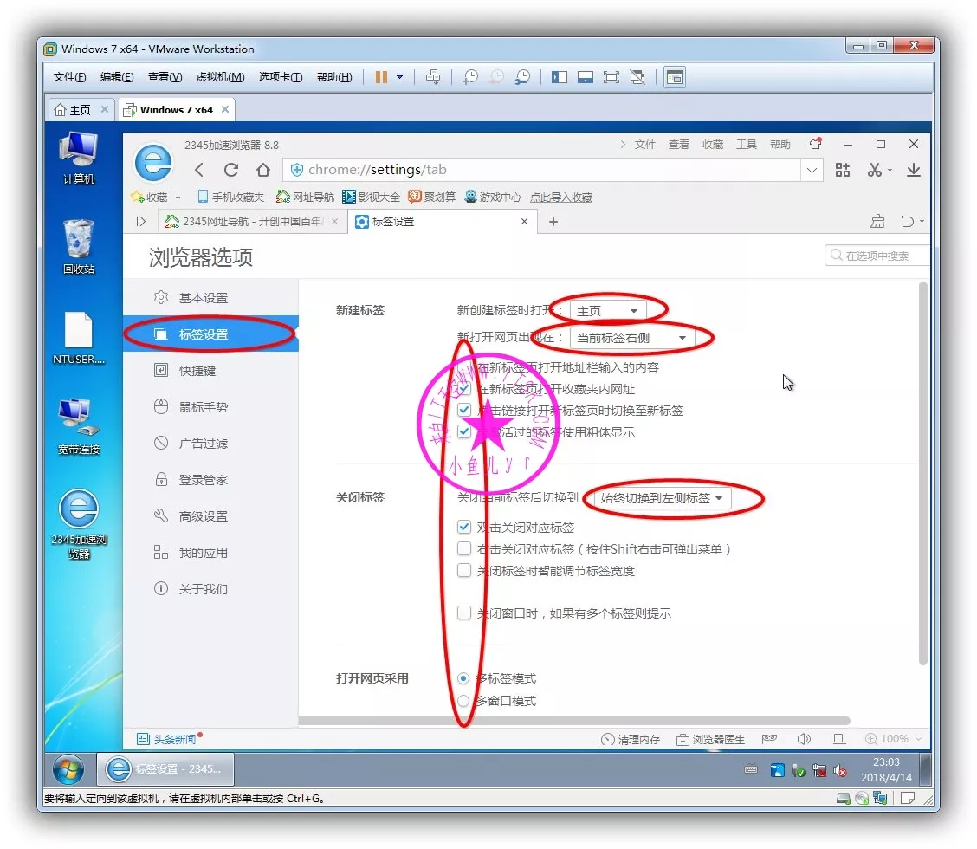Image resolution: width=977 pixels, height=849 pixels.
Task: Open the apps grid icon beside address bar
Action: pos(842,170)
